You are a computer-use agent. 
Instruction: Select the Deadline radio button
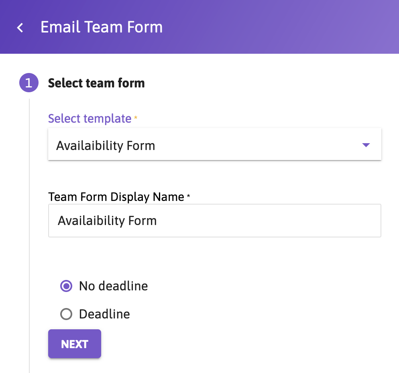click(66, 314)
